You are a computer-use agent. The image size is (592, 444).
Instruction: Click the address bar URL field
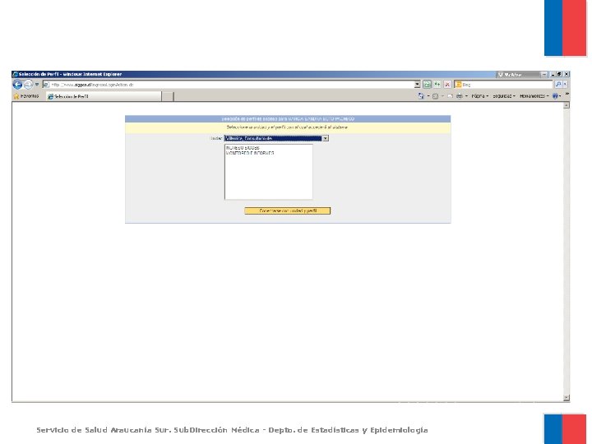pyautogui.click(x=231, y=85)
